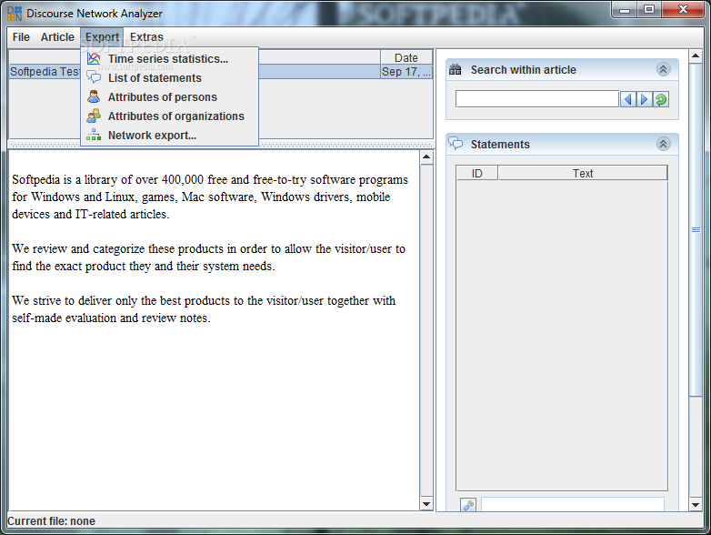Click the Discourse Network Analyzer title bar icon
Viewport: 711px width, 535px height.
[x=15, y=13]
